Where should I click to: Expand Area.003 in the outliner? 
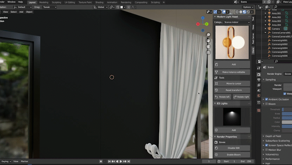coord(266,21)
